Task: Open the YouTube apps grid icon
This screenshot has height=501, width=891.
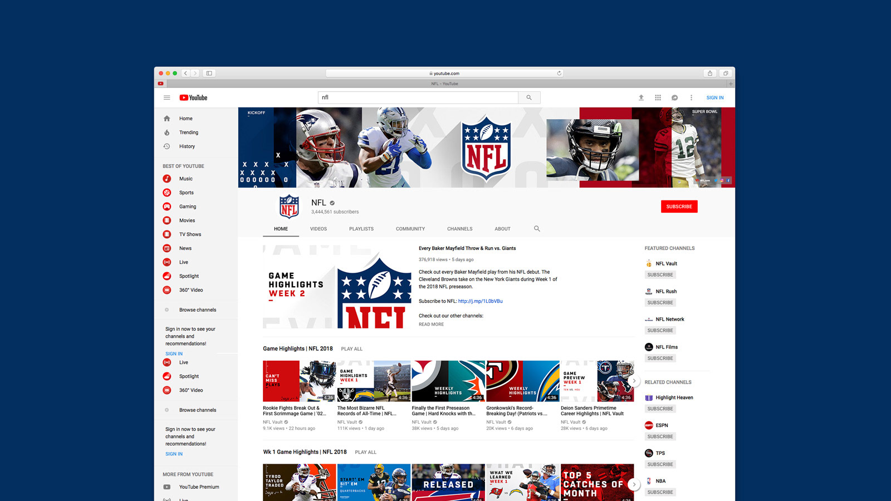Action: pyautogui.click(x=658, y=97)
